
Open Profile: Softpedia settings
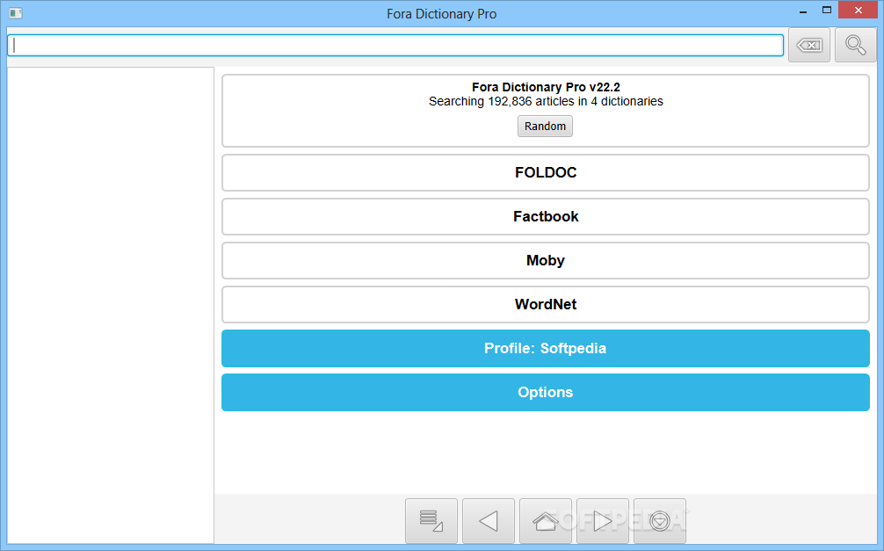point(545,349)
